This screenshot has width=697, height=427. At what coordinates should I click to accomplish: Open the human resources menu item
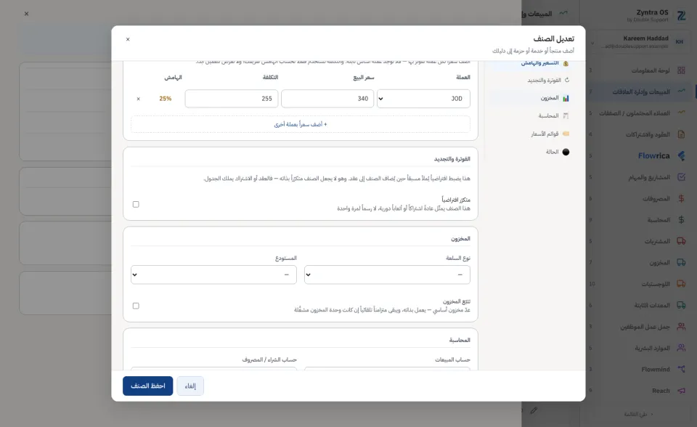point(638,348)
